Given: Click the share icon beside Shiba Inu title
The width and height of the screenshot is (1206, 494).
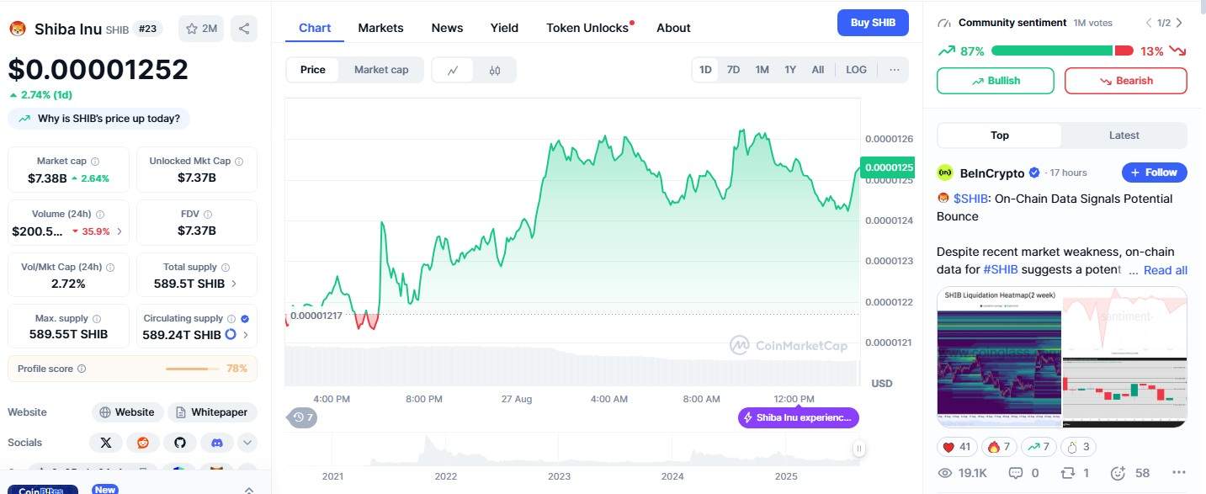Looking at the screenshot, I should 244,29.
